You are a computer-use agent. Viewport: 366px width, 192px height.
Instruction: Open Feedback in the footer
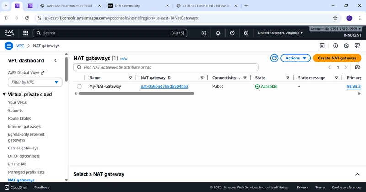pos(42,187)
